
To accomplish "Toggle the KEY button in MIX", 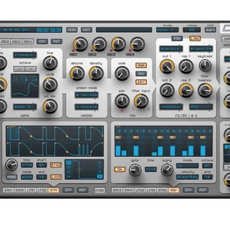I will 141,82.
